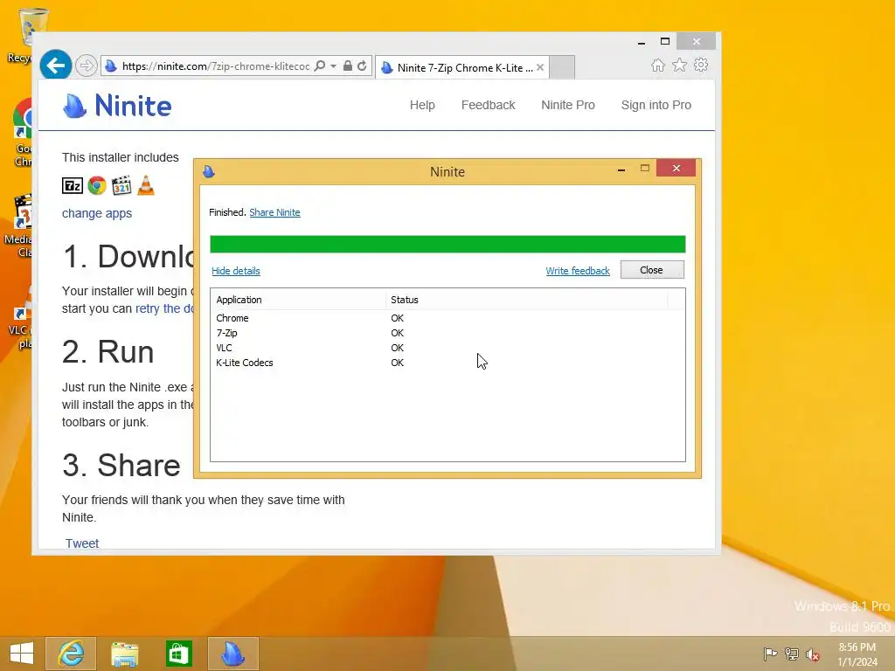Click the Ninite installer taskbar icon
895x671 pixels.
point(232,654)
